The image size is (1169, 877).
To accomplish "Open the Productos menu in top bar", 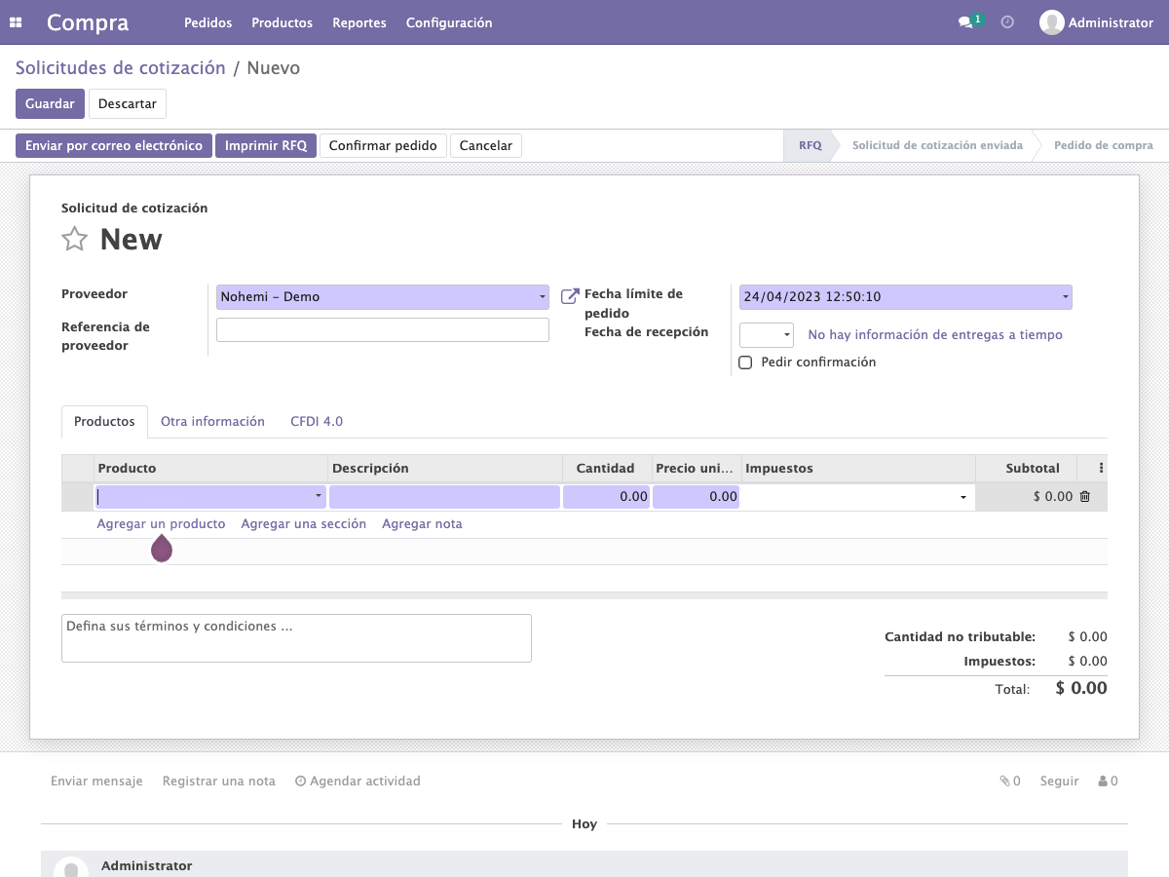I will tap(282, 22).
